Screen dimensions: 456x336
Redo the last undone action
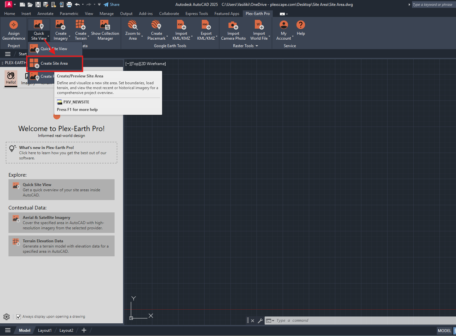pyautogui.click(x=89, y=5)
